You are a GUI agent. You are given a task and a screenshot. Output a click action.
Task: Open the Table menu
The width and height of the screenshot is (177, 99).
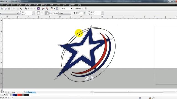coord(58,5)
